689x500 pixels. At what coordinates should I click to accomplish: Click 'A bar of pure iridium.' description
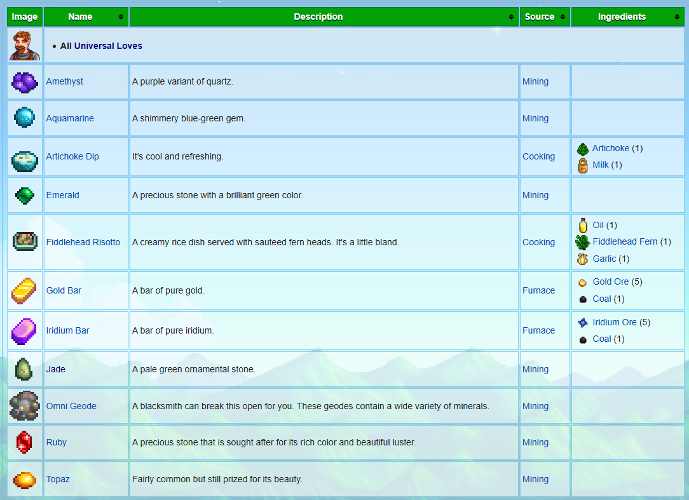[173, 330]
